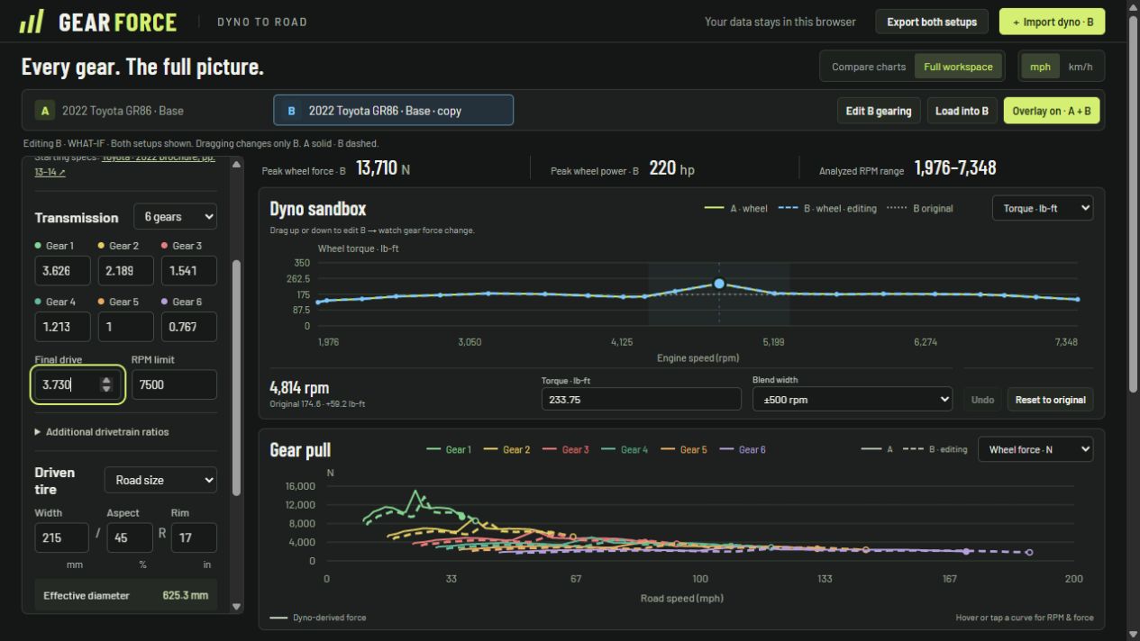Toggle the Gear 6 legend in Gear pull
Screen dimensions: 1140x641
coord(743,449)
